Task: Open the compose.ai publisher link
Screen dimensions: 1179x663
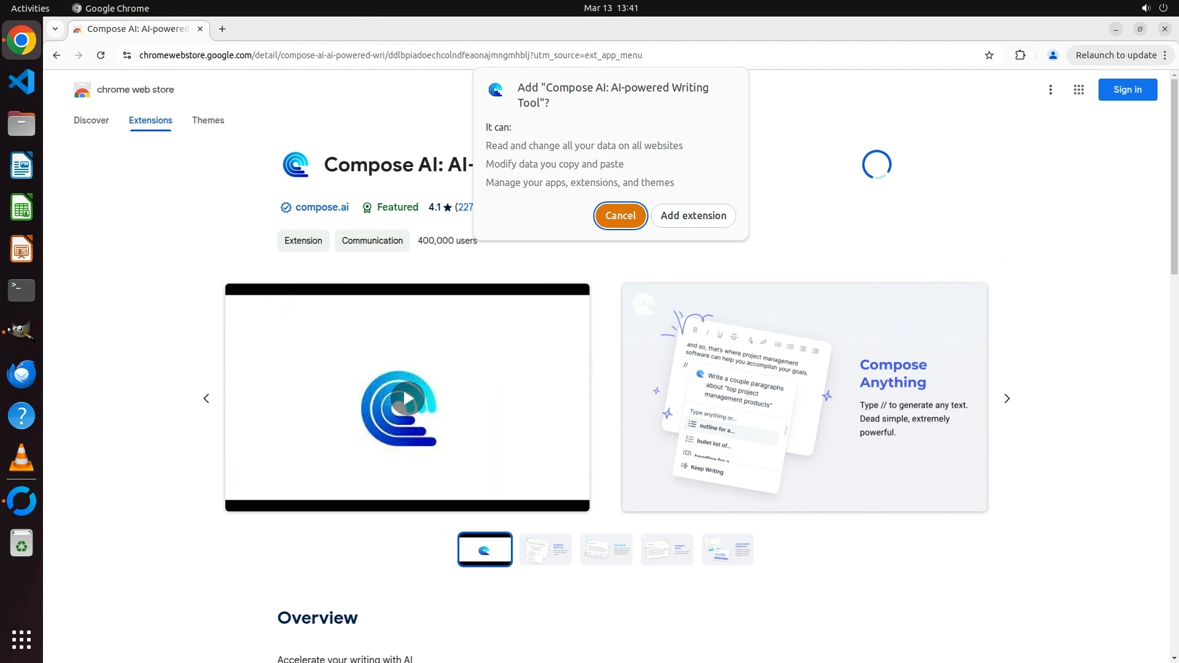Action: [x=322, y=207]
